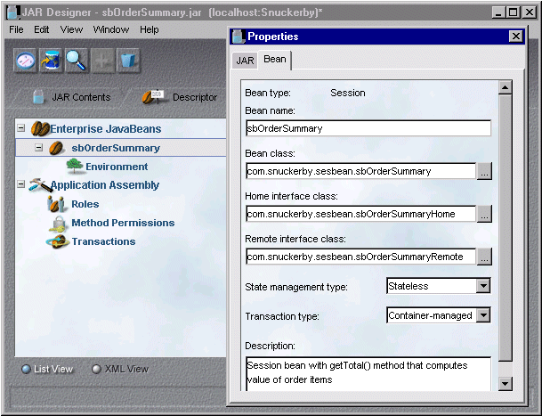Collapse the sbOrderSummary tree node
The image size is (542, 416).
click(x=39, y=148)
